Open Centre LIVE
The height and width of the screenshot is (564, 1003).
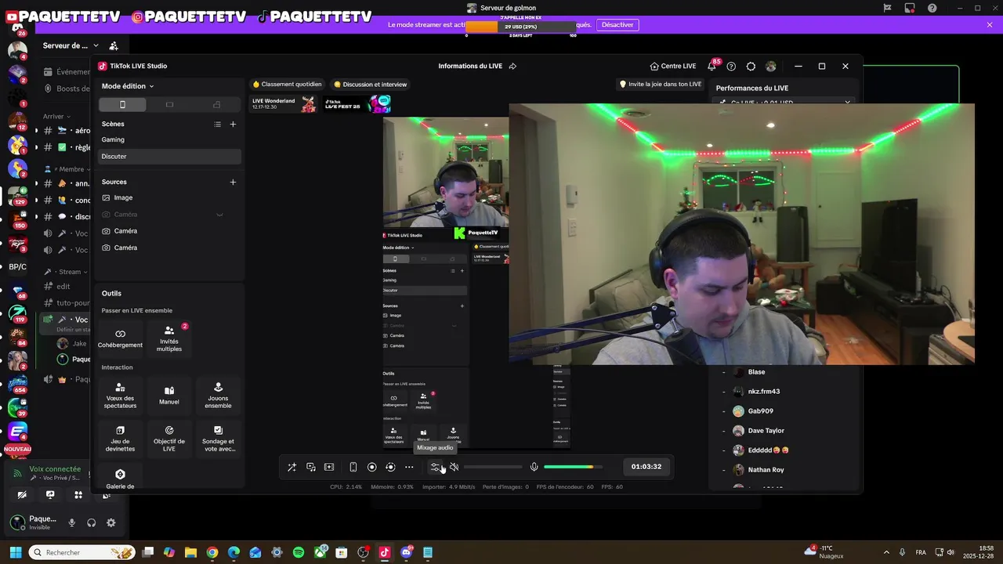click(x=673, y=67)
